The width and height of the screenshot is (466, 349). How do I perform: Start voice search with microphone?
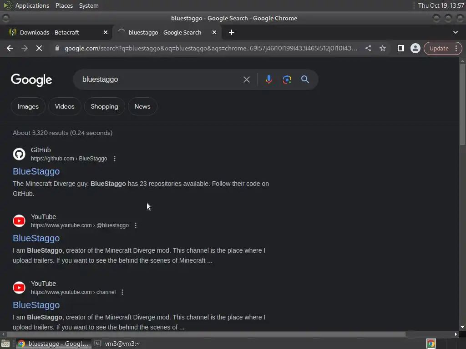coord(268,80)
